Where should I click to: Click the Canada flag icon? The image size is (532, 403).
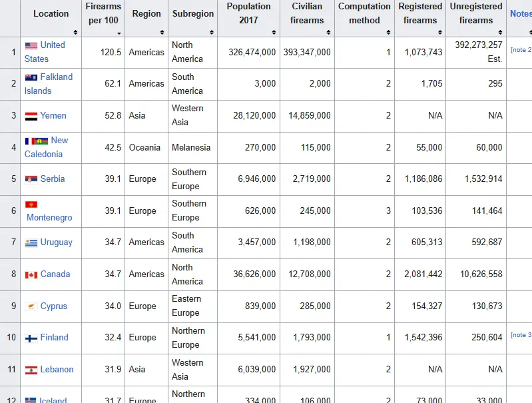[31, 274]
